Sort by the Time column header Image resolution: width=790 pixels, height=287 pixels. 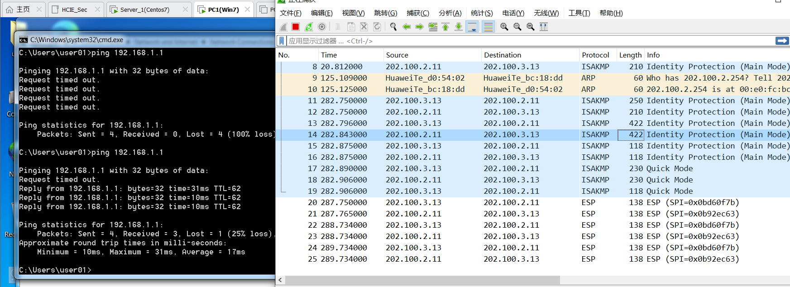(x=350, y=55)
